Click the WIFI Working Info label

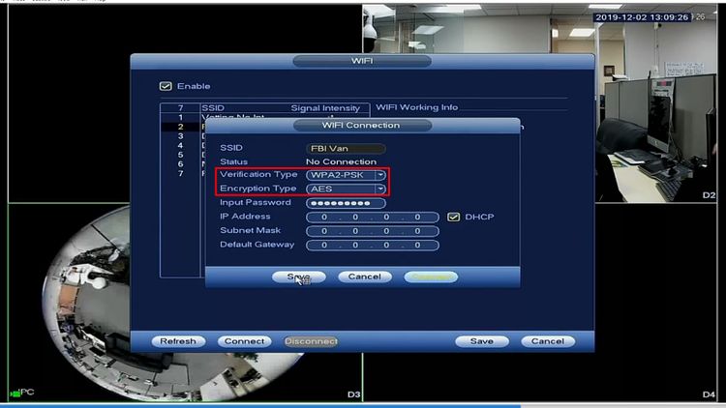pos(416,107)
